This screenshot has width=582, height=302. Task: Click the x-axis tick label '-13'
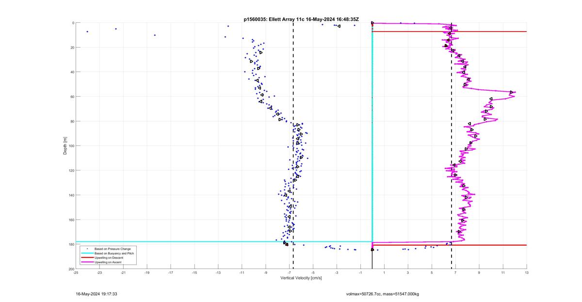tap(218, 272)
